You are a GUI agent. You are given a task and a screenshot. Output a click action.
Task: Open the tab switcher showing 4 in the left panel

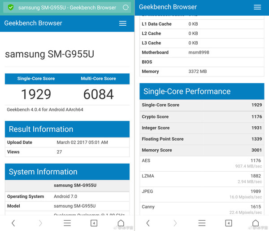coord(94,223)
